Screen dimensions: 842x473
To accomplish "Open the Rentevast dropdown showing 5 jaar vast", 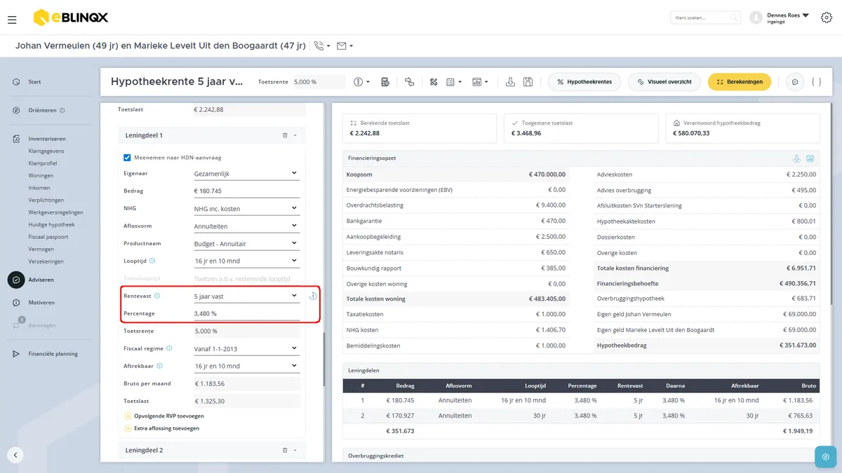I will click(x=247, y=296).
